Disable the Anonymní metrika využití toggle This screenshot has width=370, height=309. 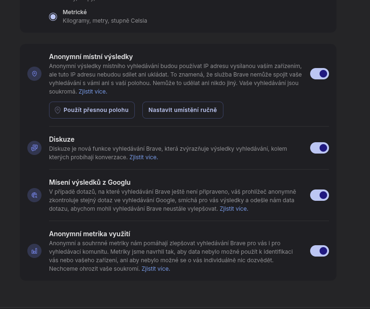click(319, 251)
